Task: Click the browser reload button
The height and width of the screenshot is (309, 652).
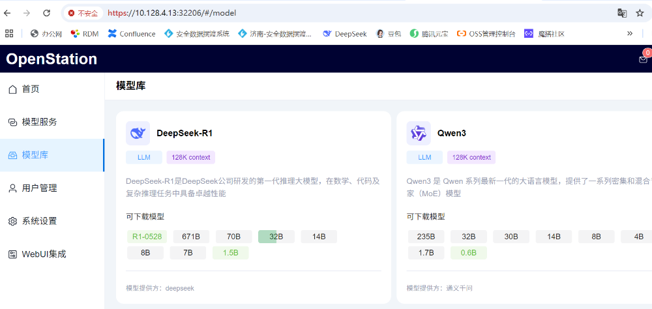Action: [x=46, y=13]
